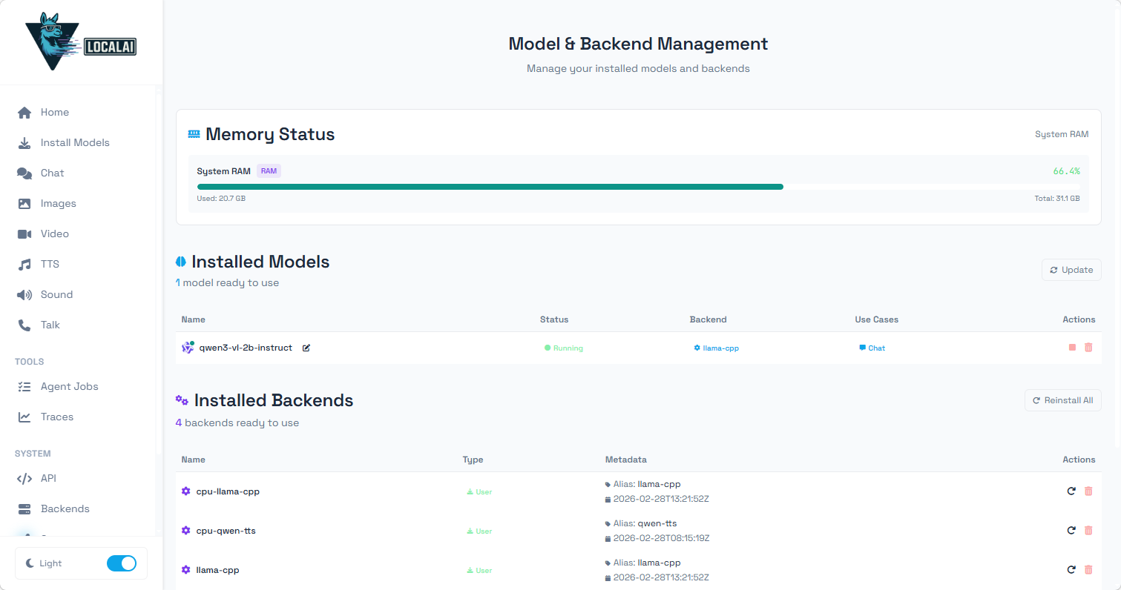Reinstall the cpu-qwen-tts backend
1121x590 pixels.
point(1071,531)
